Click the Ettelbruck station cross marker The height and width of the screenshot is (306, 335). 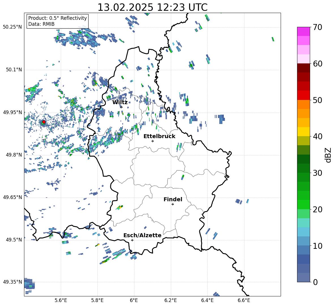pyautogui.click(x=153, y=141)
